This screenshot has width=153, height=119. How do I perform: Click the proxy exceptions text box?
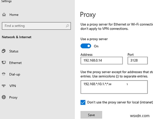click(x=114, y=87)
